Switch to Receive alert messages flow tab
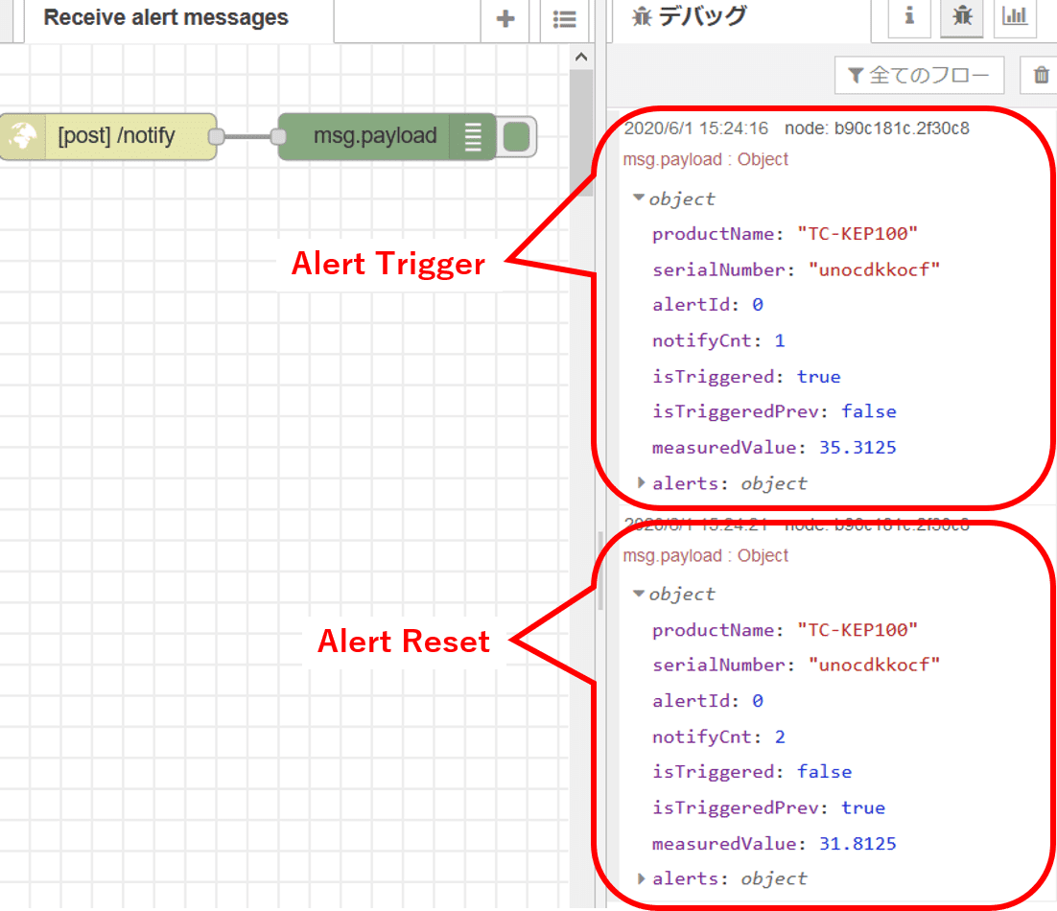 pos(166,18)
